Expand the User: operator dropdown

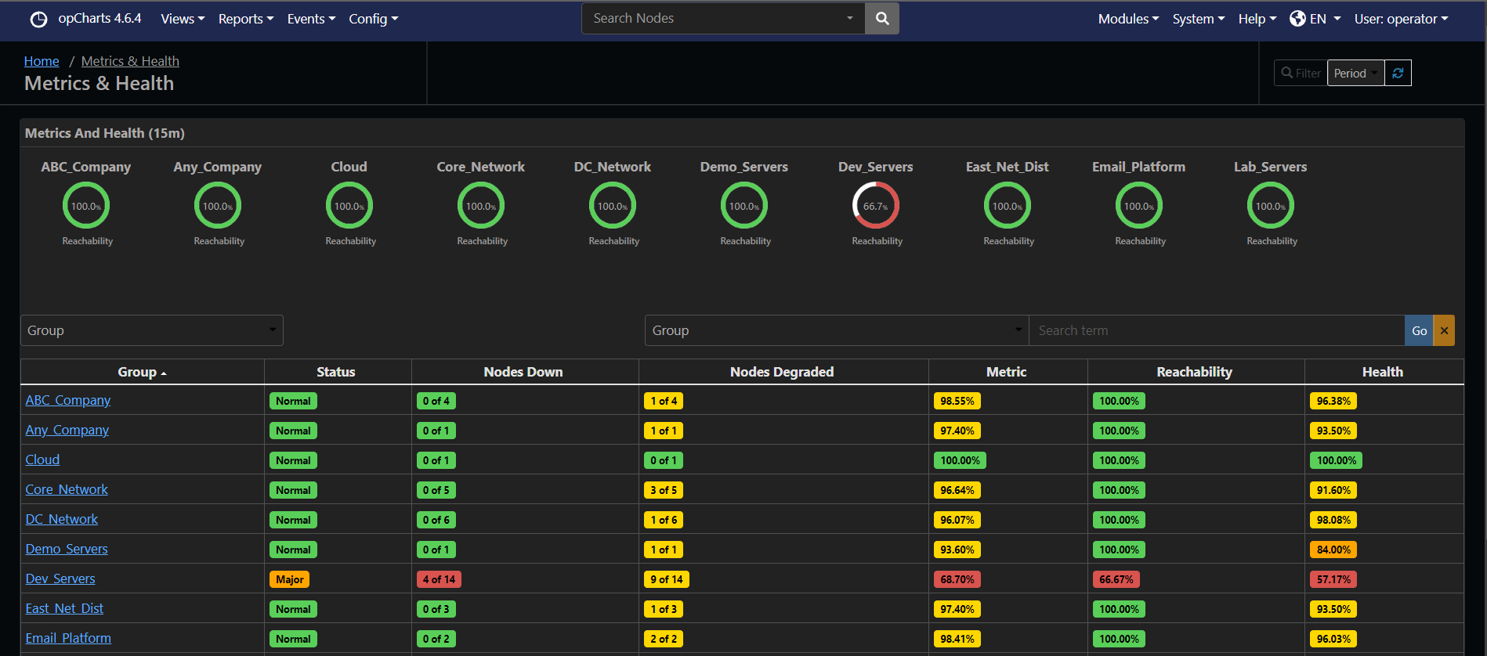1402,19
